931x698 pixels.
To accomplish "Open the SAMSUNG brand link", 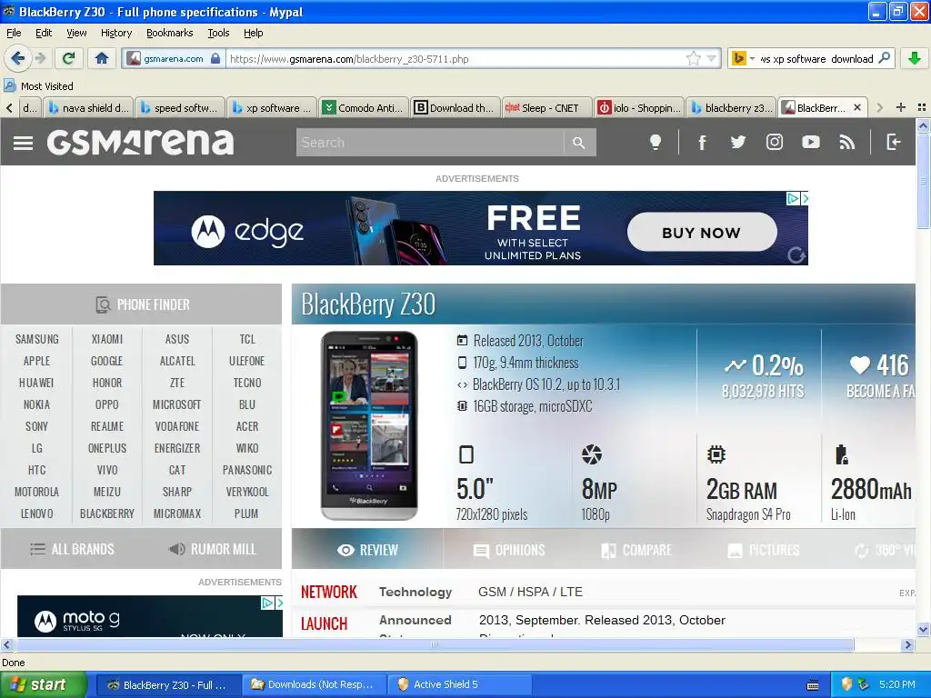I will pos(36,339).
